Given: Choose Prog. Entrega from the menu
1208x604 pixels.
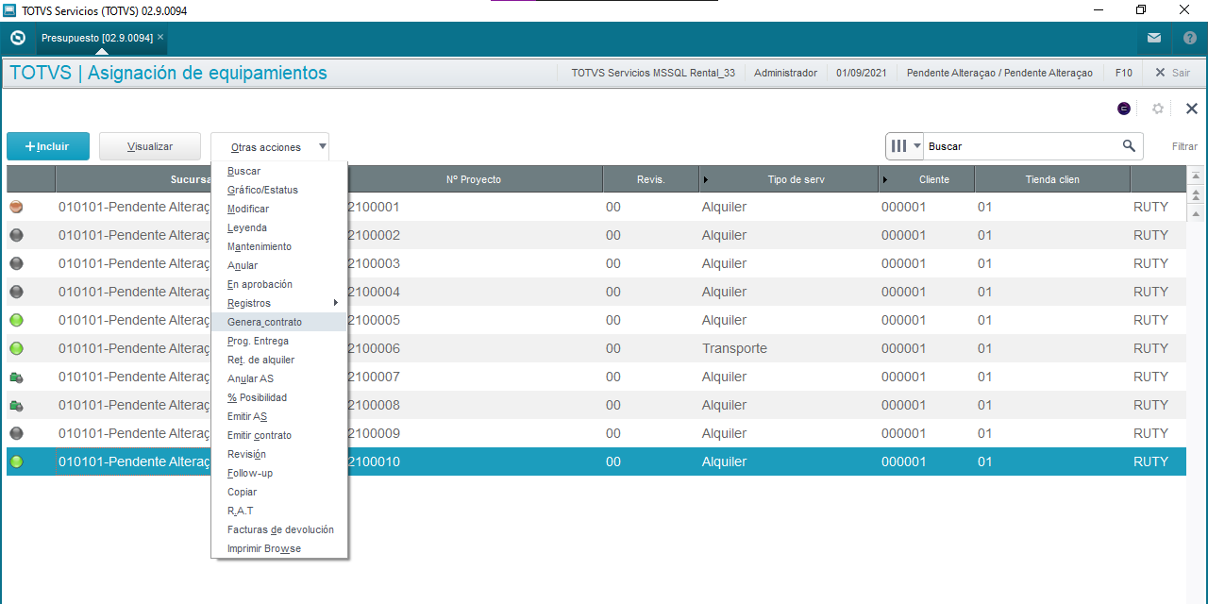Looking at the screenshot, I should point(279,341).
